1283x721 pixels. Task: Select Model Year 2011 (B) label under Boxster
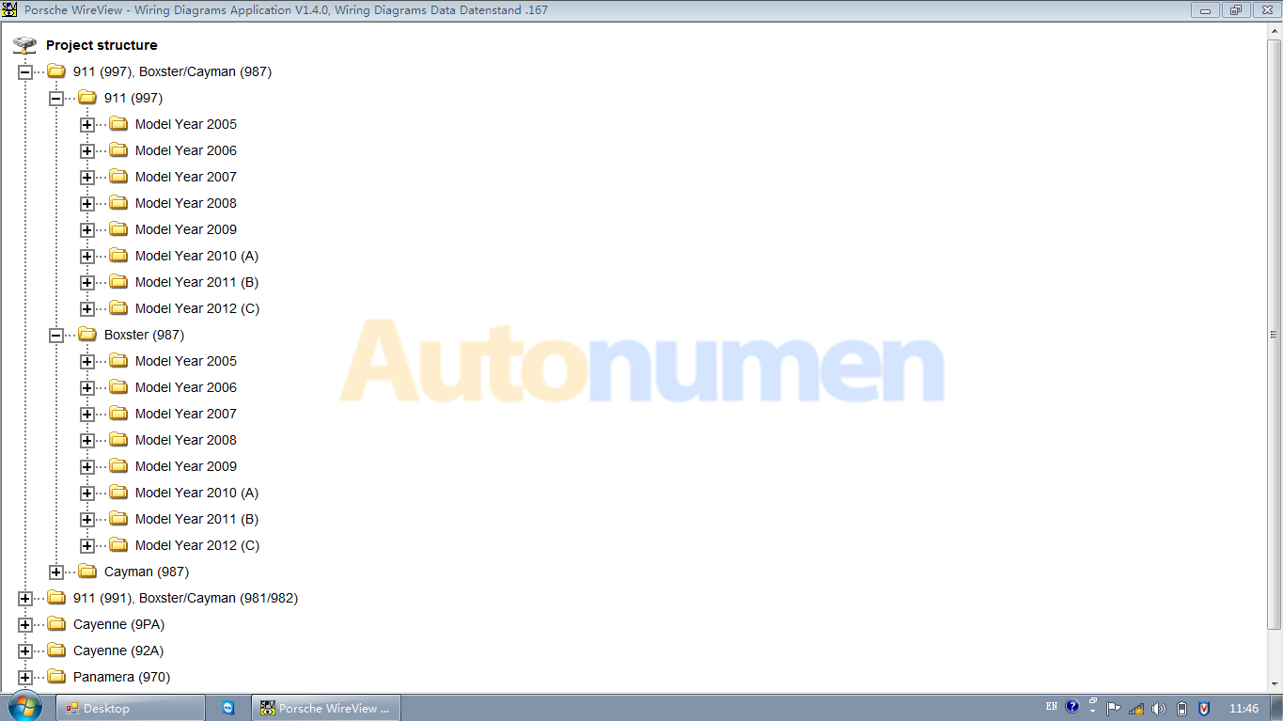point(196,519)
